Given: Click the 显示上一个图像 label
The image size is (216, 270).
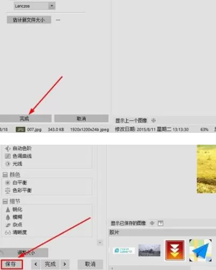Looking at the screenshot, I should point(131,121).
